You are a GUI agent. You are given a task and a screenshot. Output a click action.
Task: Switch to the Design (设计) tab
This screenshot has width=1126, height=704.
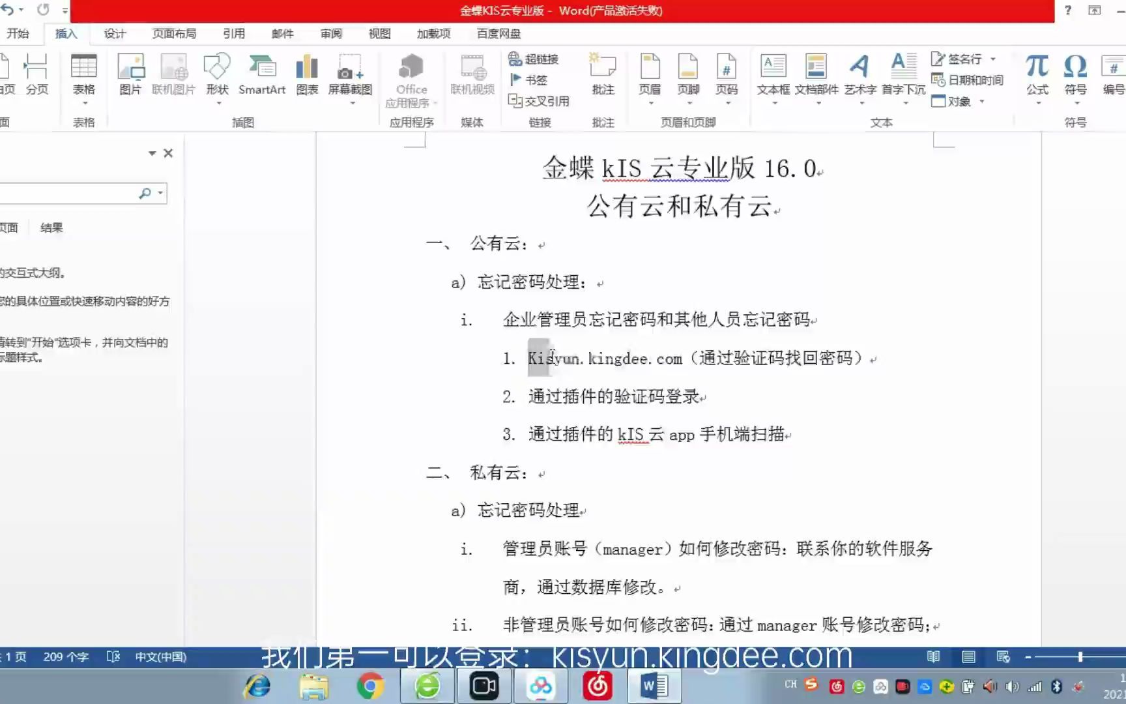click(115, 33)
